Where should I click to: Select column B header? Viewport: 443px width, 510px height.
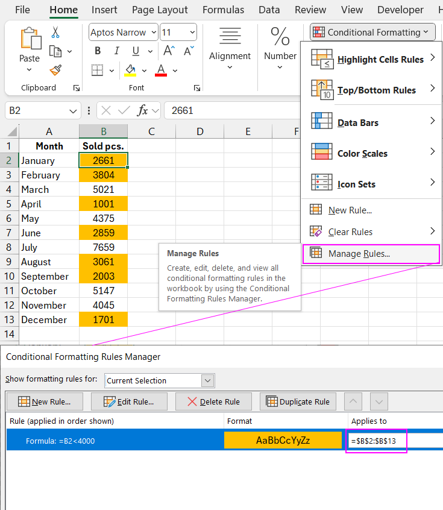point(104,131)
